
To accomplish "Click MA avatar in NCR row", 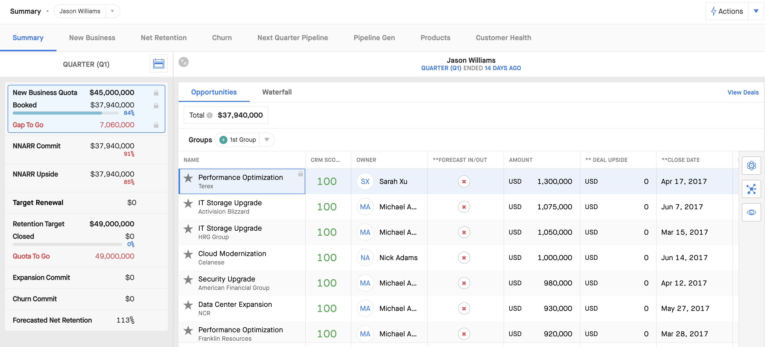I will [365, 309].
